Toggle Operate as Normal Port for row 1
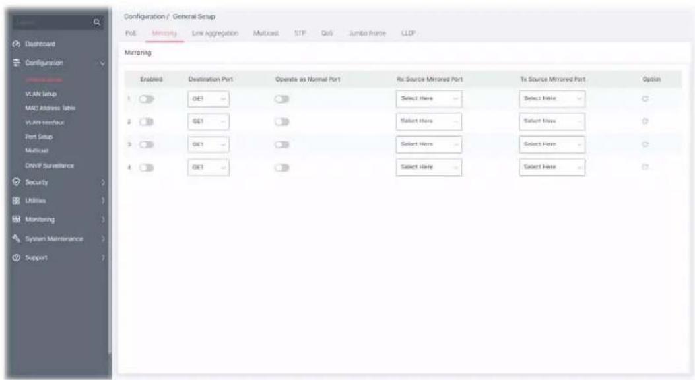695x380 pixels. coord(281,99)
